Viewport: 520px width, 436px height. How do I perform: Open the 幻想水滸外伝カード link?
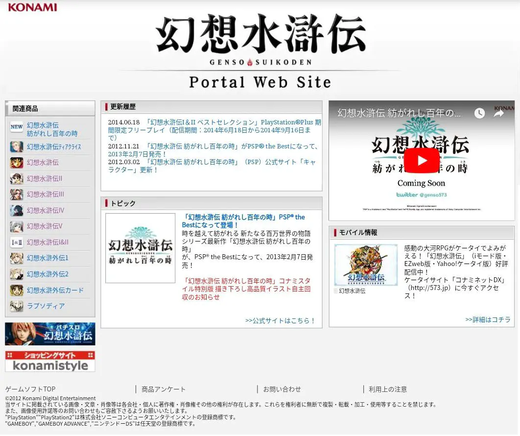click(55, 291)
